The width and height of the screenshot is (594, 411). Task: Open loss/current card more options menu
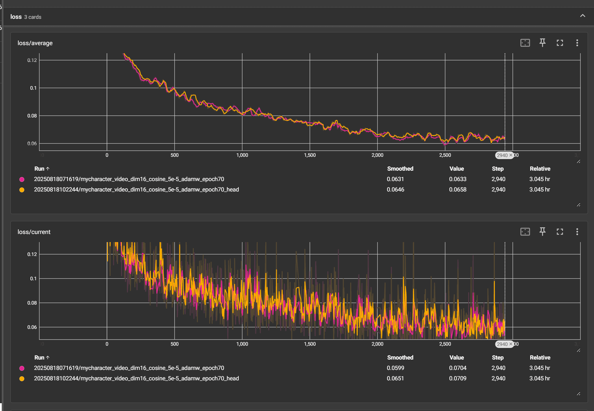click(x=577, y=232)
